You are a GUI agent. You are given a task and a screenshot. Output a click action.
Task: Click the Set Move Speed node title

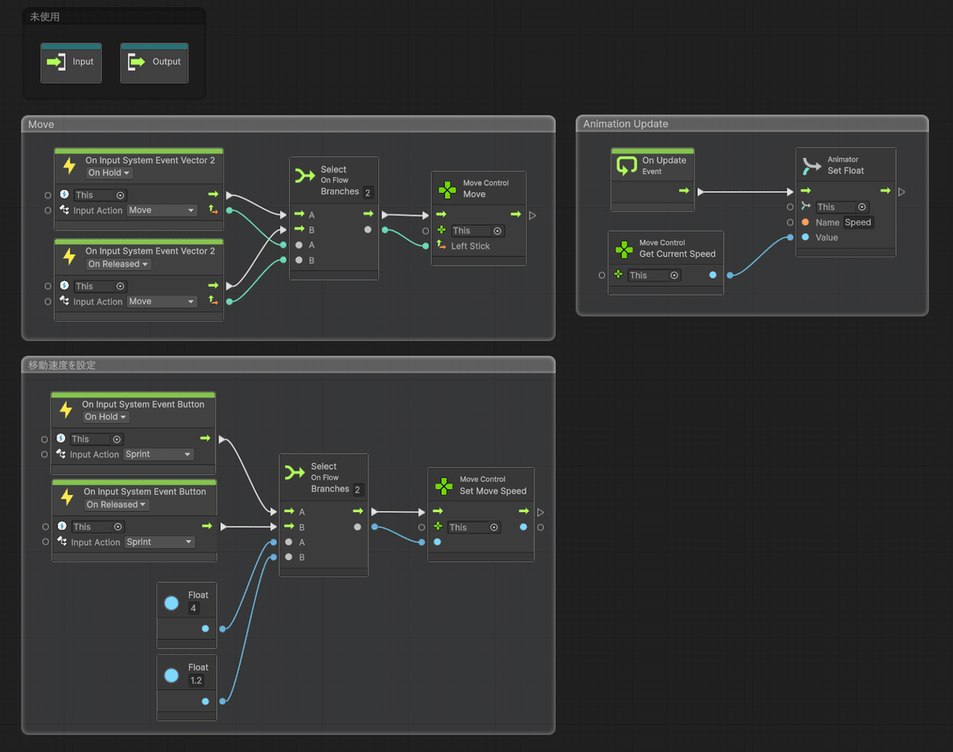click(493, 491)
